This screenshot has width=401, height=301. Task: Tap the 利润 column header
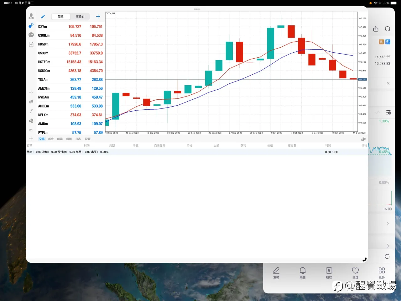[328, 145]
